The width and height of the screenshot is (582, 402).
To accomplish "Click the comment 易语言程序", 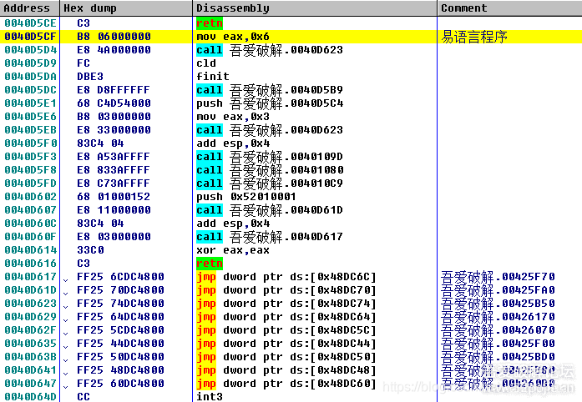I will coord(474,37).
